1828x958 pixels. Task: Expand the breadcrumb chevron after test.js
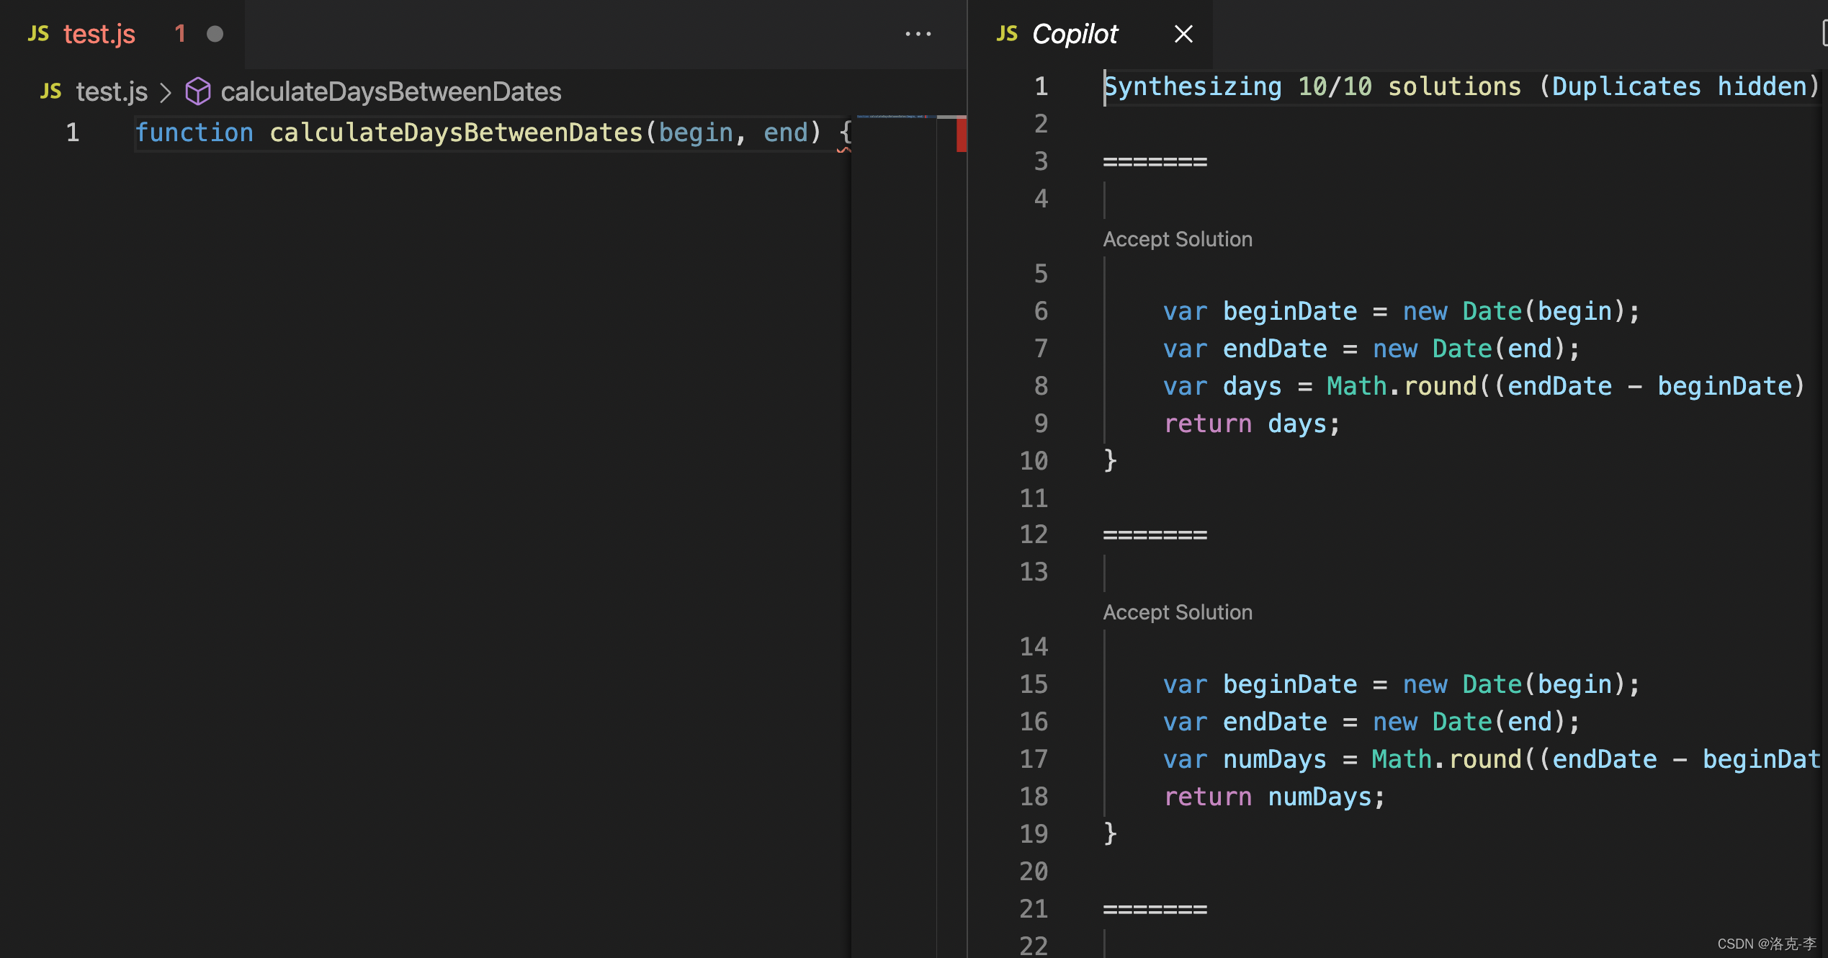[x=166, y=91]
